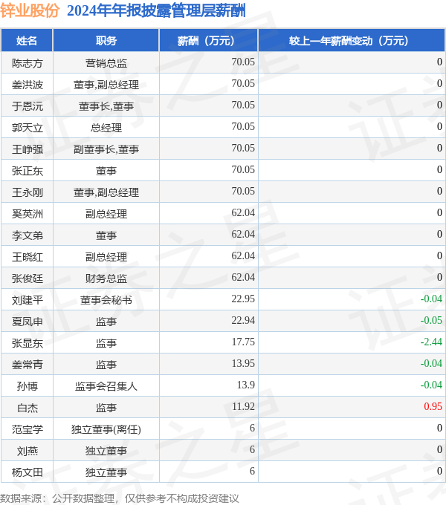Viewport: 446px width, 505px height.
Task: Select the name 姜常青
Action: [28, 365]
